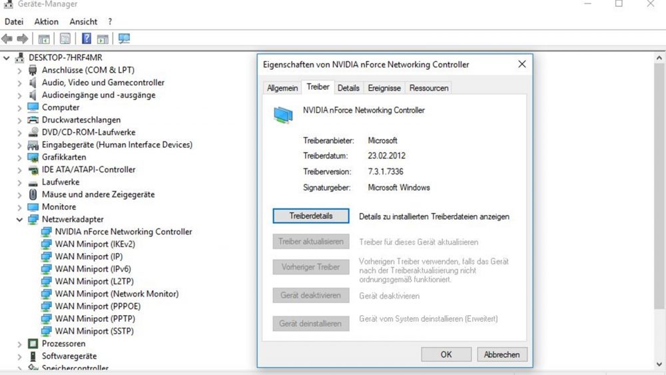The image size is (666, 375).
Task: Select WAN Miniport (PPPOE) entry
Action: click(x=98, y=306)
